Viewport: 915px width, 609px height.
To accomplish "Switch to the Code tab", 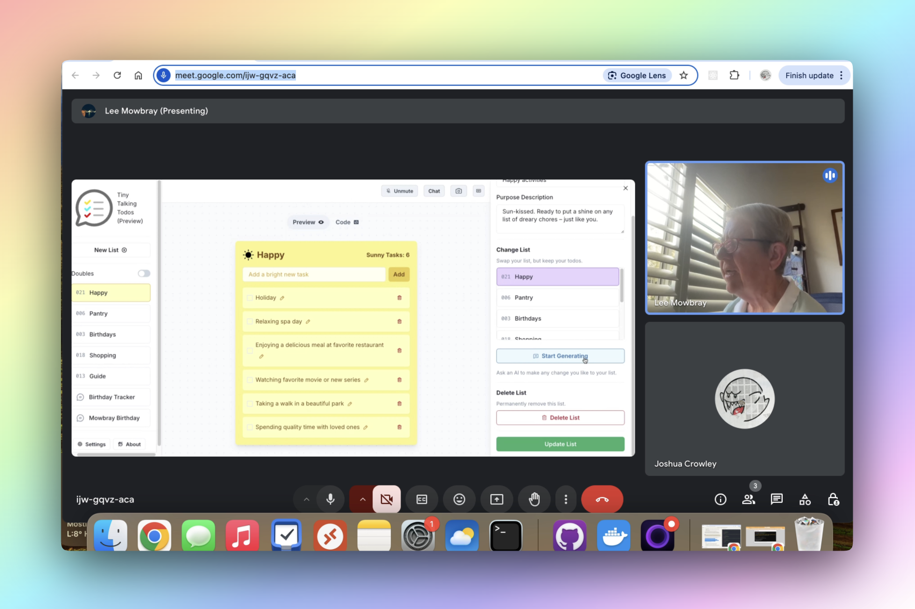I will 347,222.
